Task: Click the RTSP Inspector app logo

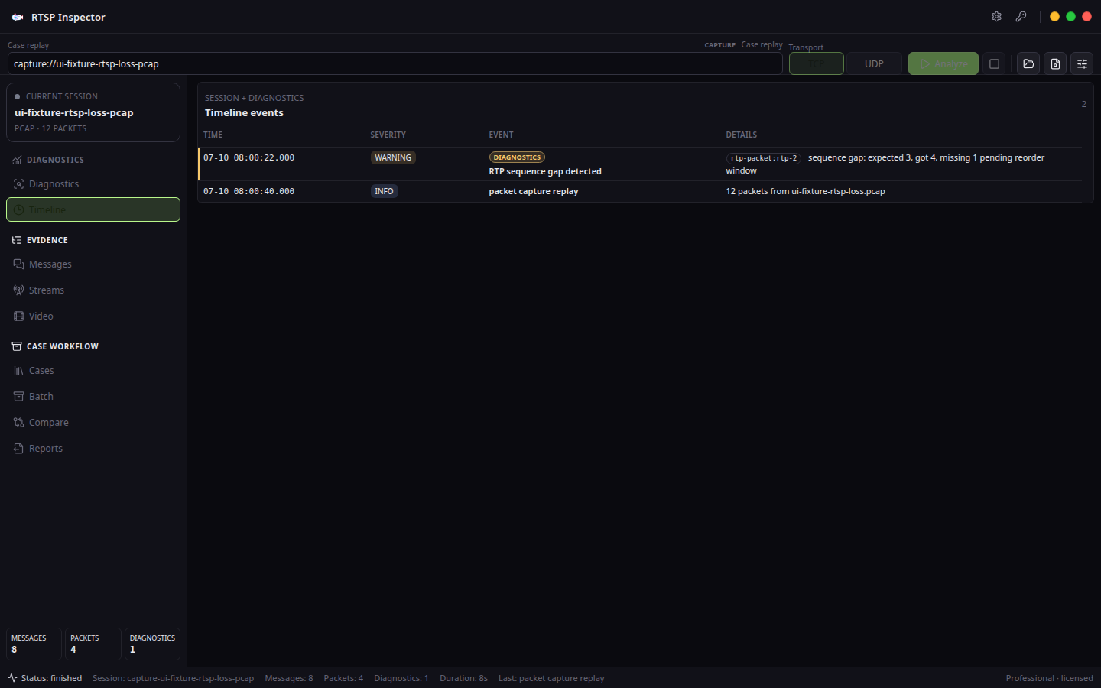Action: 18,17
